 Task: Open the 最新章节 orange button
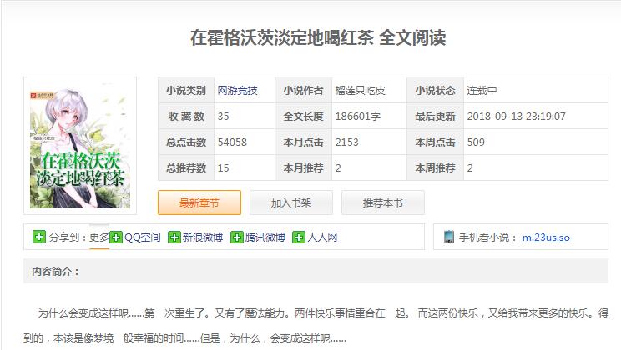[x=199, y=202]
